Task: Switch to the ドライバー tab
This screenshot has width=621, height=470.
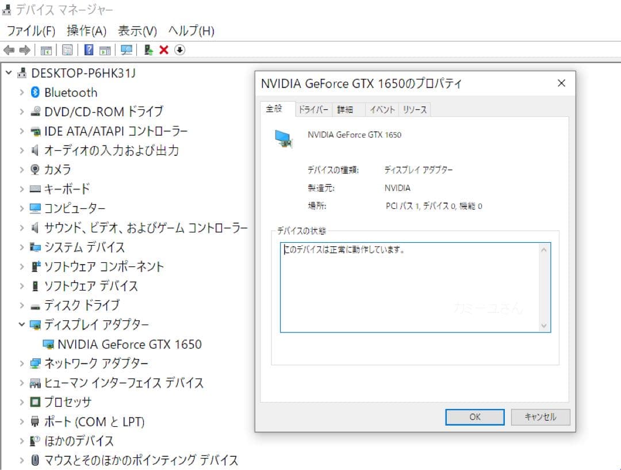Action: 313,109
